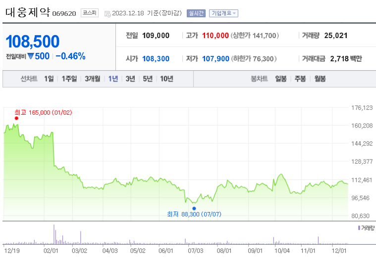Switch to the 주봉 candle chart
The width and height of the screenshot is (376, 261).
click(300, 79)
